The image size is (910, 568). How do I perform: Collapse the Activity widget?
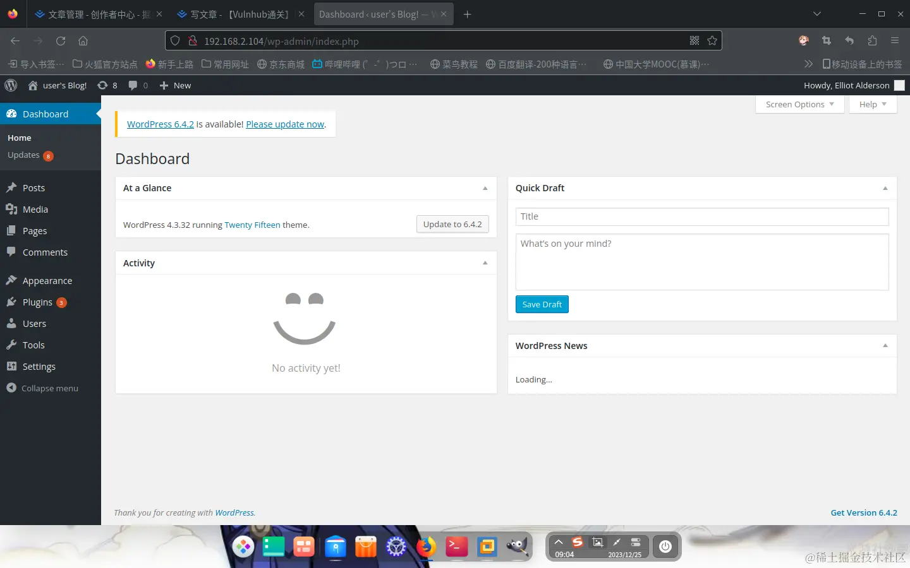485,263
